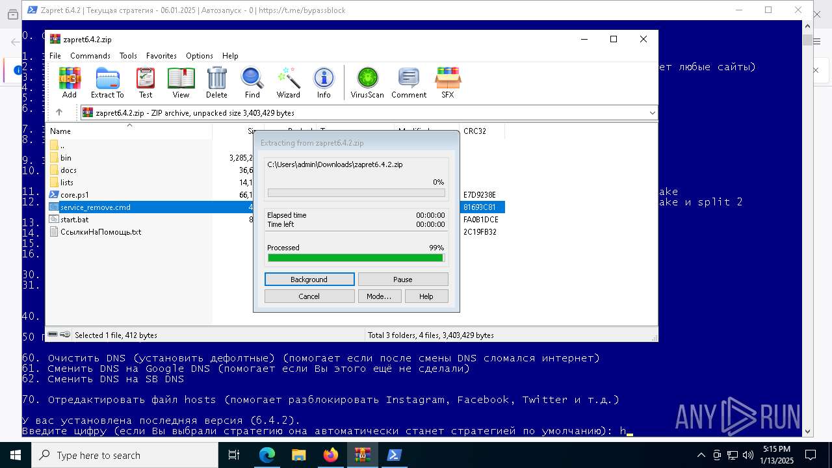Open Microsoft Edge from the taskbar

tap(267, 455)
